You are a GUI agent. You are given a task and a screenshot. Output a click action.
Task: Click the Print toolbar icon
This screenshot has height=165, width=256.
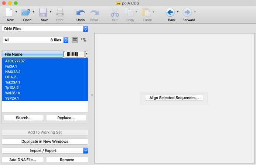point(60,13)
